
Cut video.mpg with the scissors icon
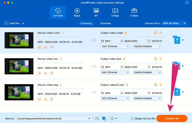click(x=45, y=99)
